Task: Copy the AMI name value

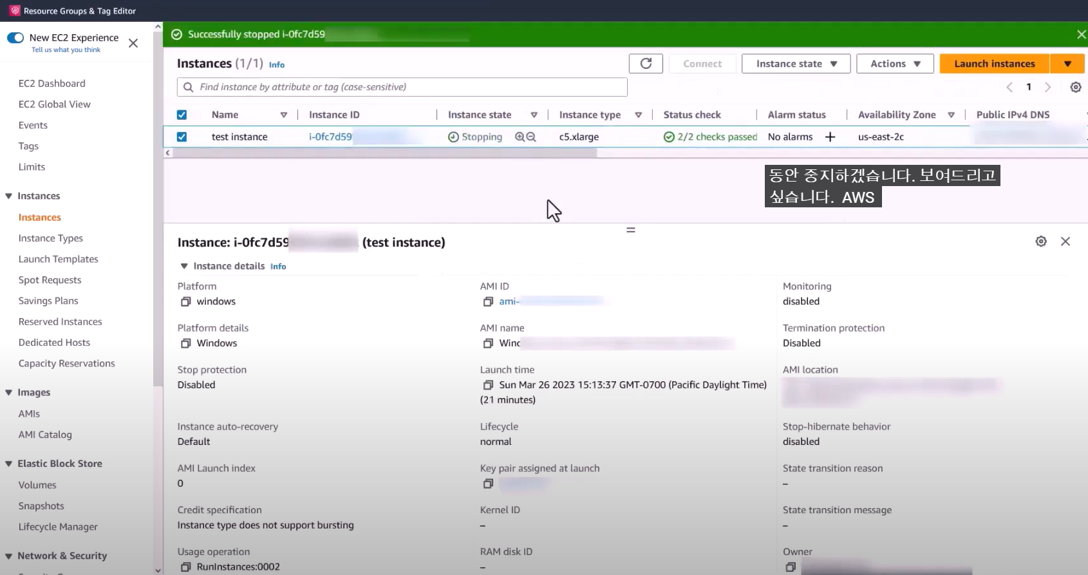Action: click(x=489, y=343)
